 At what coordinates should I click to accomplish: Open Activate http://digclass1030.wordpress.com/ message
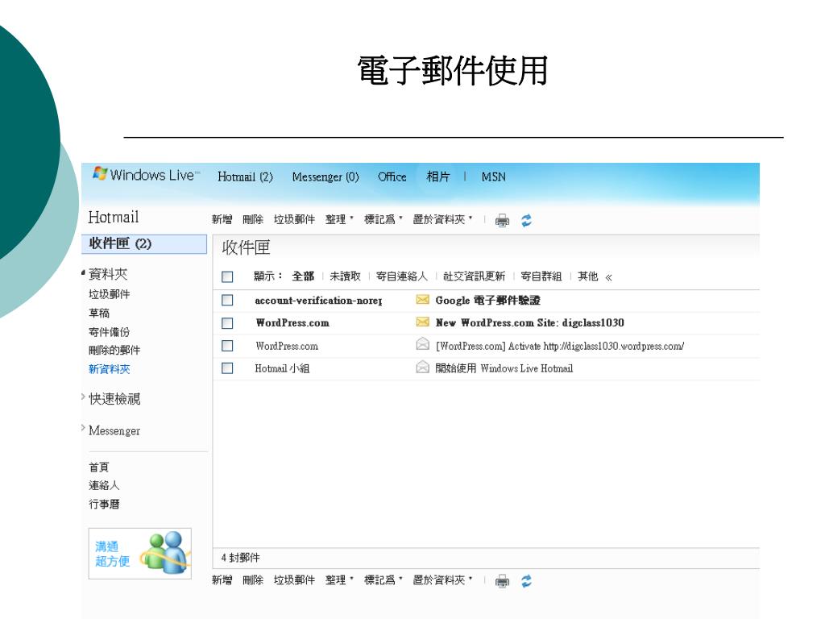click(x=560, y=346)
